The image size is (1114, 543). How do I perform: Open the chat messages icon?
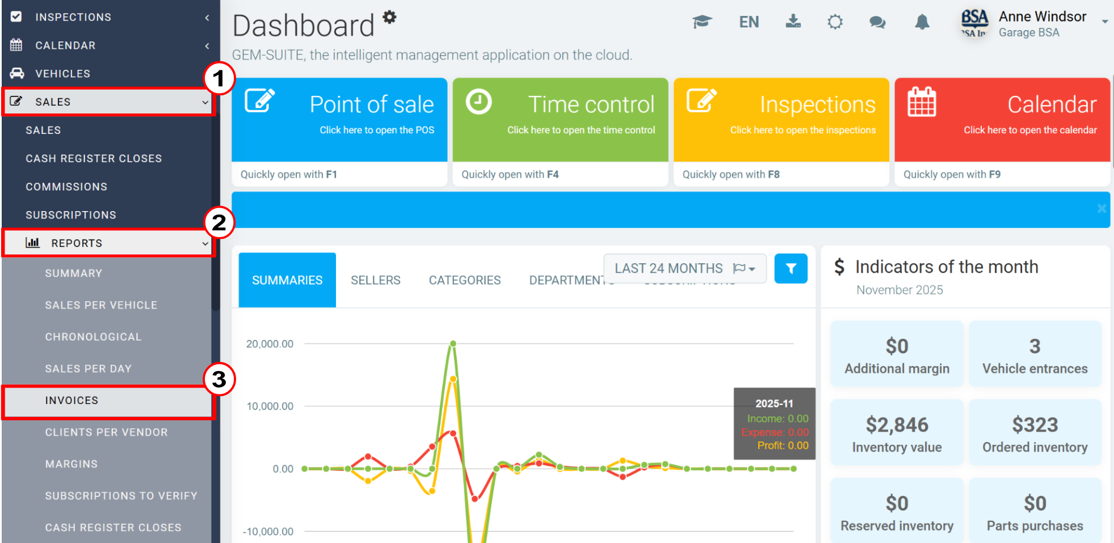coord(877,22)
